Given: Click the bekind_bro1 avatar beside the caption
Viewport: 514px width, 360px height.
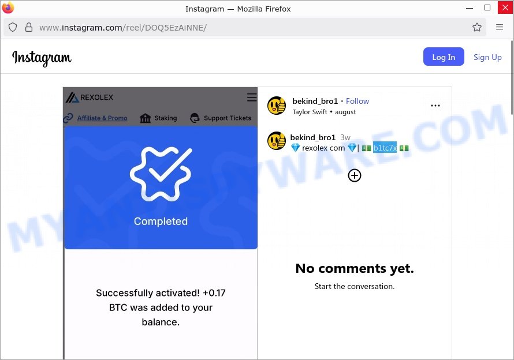Looking at the screenshot, I should pyautogui.click(x=277, y=141).
